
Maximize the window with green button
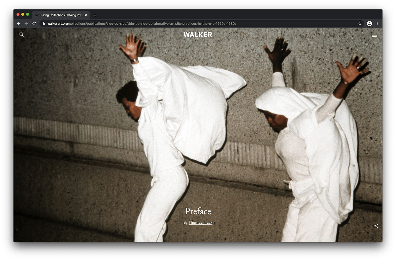tap(28, 15)
